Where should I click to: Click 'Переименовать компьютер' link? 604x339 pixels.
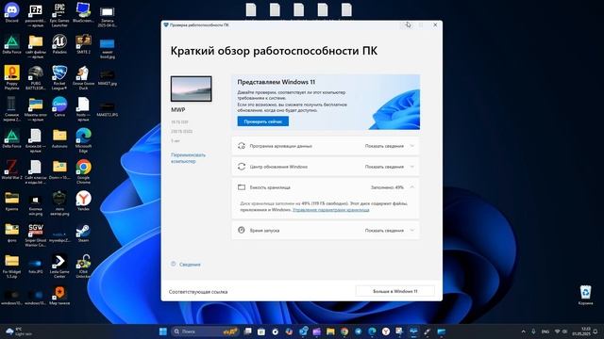(189, 158)
